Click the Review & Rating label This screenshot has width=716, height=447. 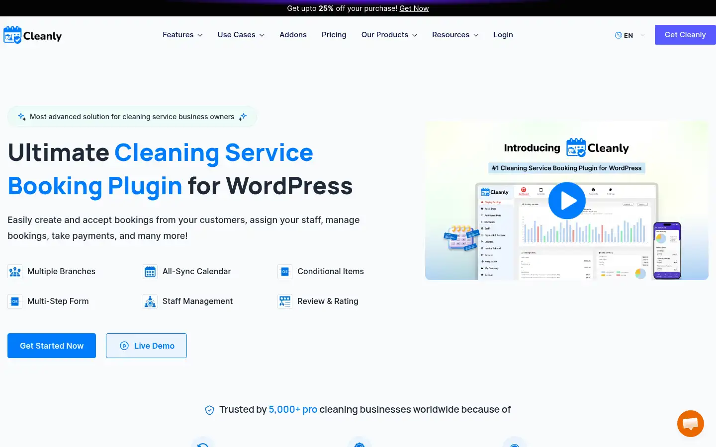328,301
